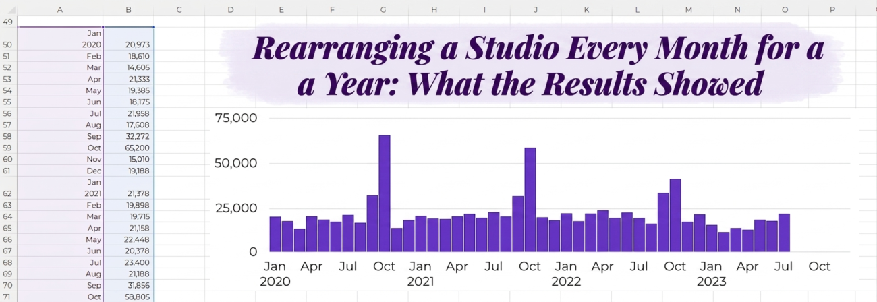Click 'Mar' cell in row 52
Screen dimensions: 877x302
coord(61,67)
